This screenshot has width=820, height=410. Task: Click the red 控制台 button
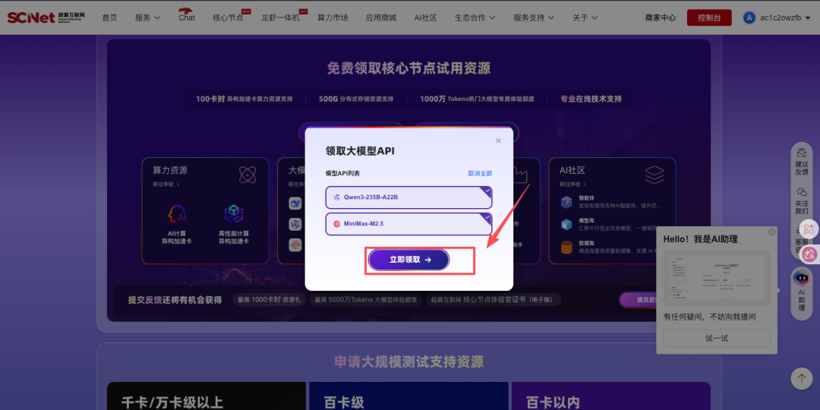pos(709,17)
